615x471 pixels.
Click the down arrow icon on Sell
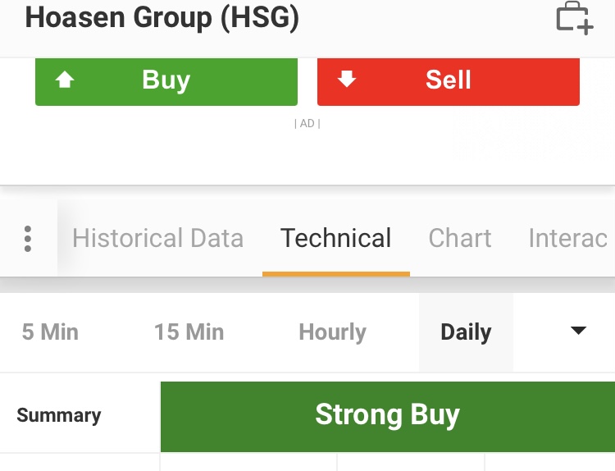point(347,80)
